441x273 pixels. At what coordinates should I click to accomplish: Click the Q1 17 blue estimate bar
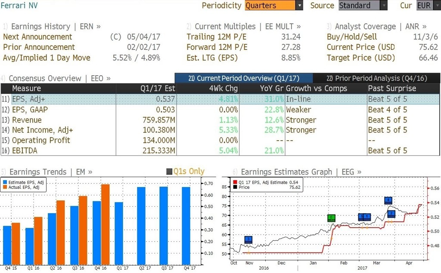point(119,233)
